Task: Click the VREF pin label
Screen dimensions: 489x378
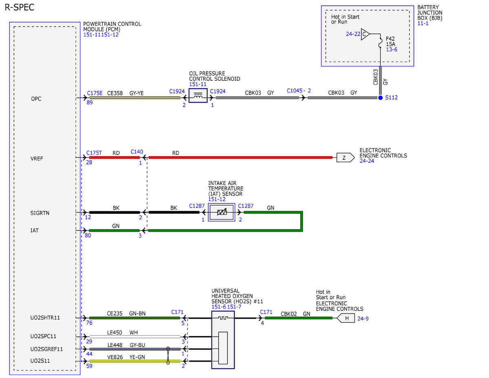Action: point(37,159)
